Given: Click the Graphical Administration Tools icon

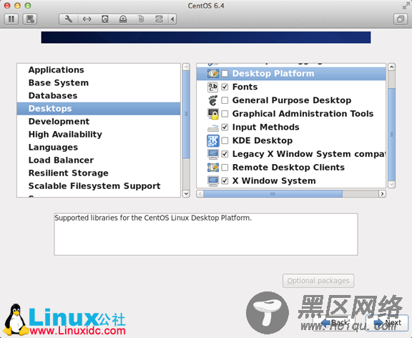Looking at the screenshot, I should [213, 114].
